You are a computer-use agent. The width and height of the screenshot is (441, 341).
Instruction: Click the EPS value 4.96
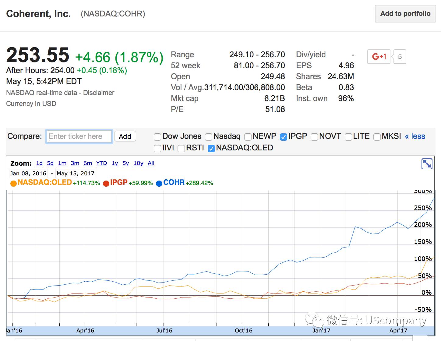[x=346, y=65]
